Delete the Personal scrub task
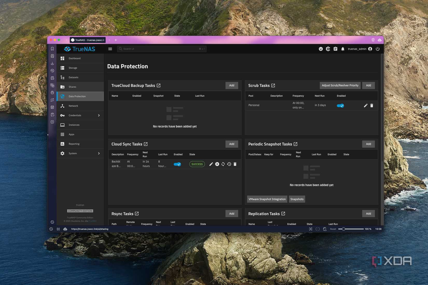Screen dimensions: 428x285 pyautogui.click(x=372, y=105)
